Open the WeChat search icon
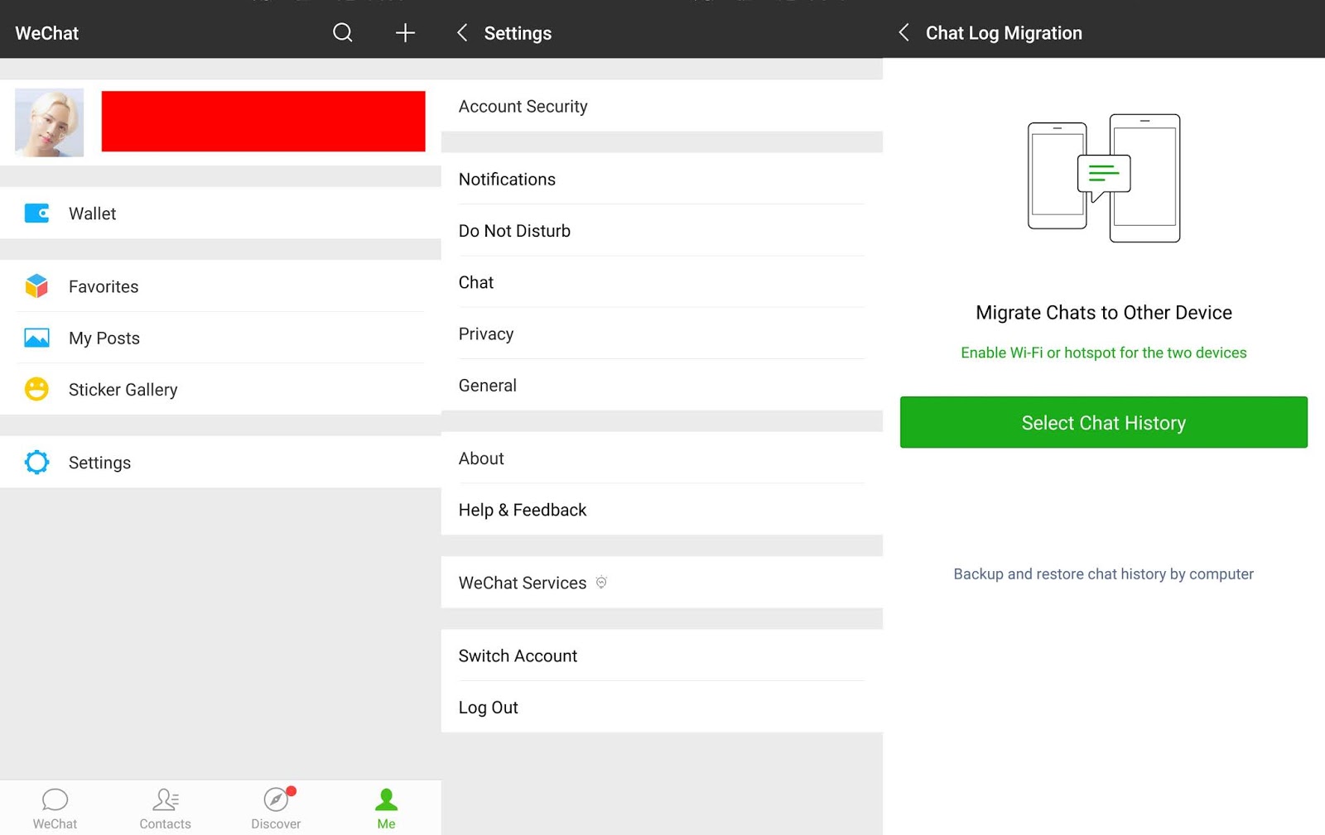 [343, 33]
